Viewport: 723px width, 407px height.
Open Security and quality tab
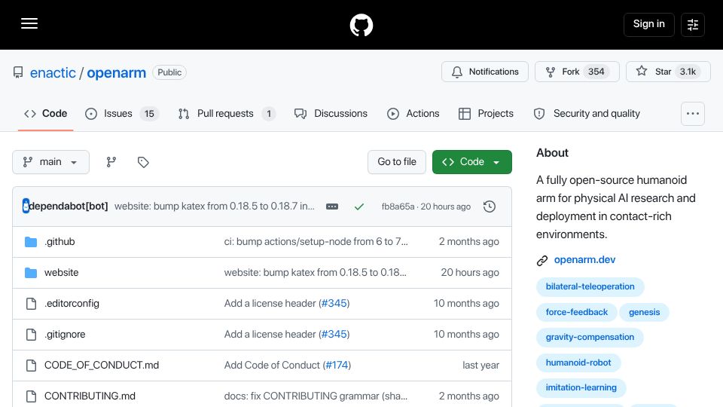(x=587, y=114)
